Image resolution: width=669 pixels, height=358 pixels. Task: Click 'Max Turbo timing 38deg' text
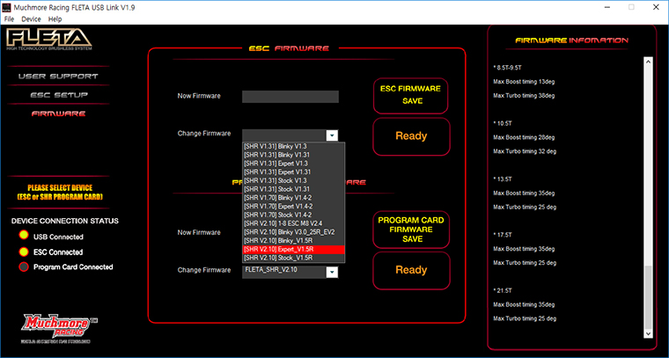(524, 96)
